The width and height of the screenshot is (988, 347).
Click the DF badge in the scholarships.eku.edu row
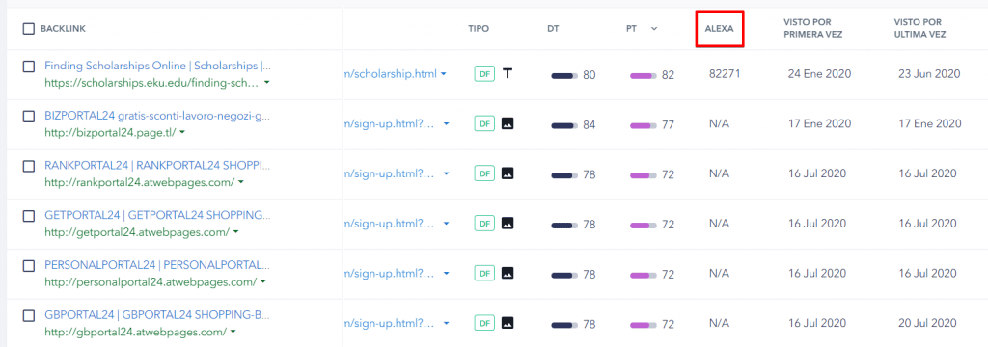484,73
